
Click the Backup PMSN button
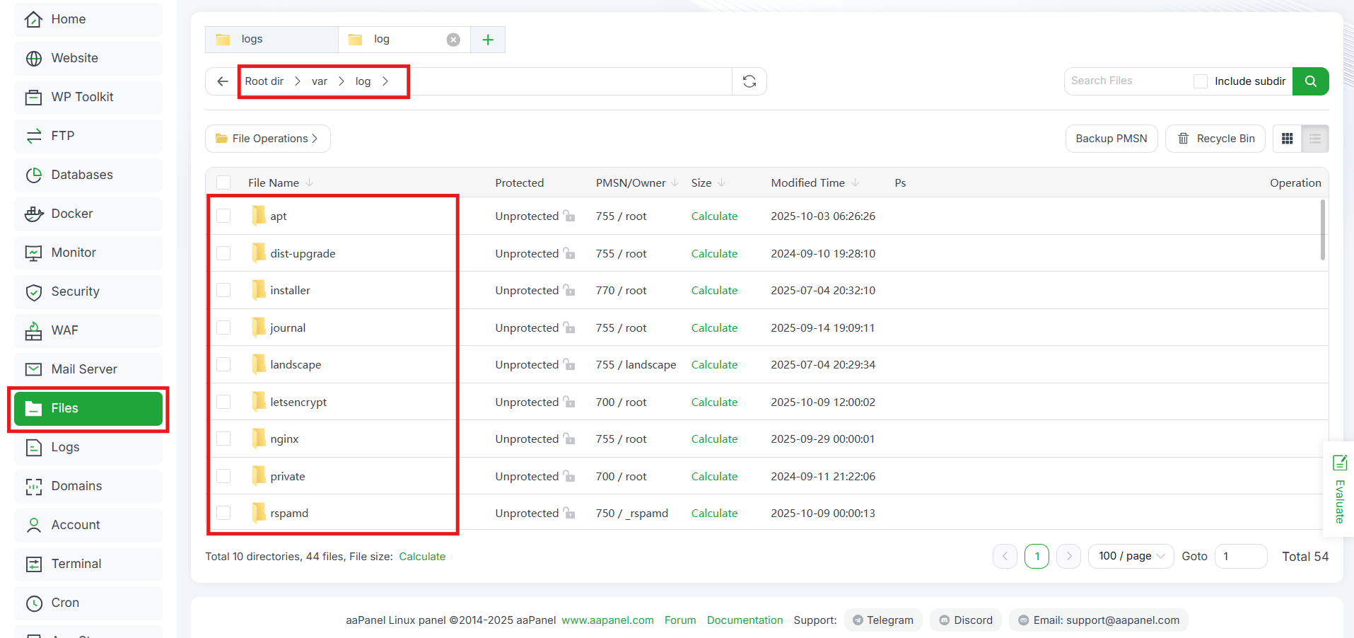point(1111,139)
